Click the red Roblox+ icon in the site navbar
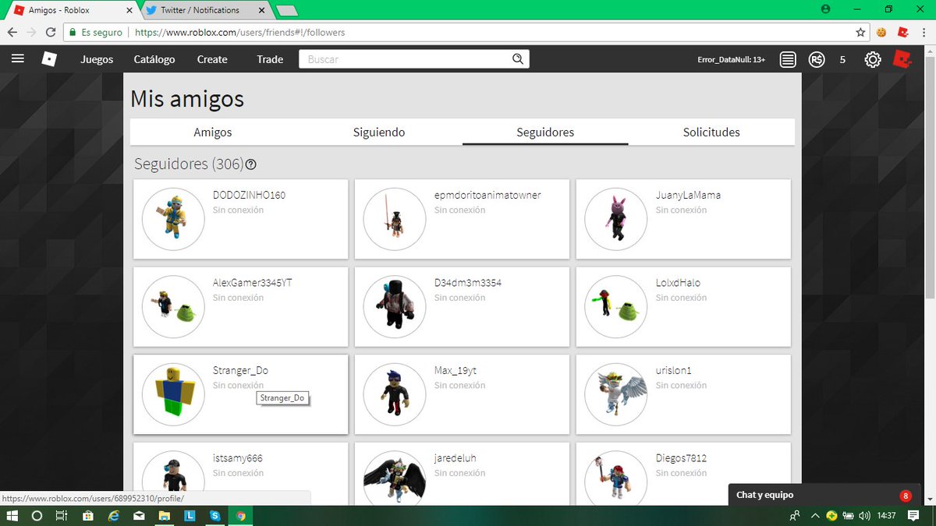The image size is (936, 526). click(x=902, y=58)
